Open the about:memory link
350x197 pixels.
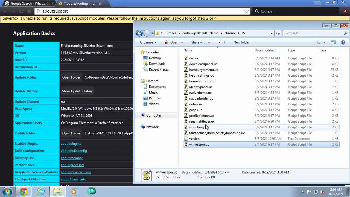[72, 158]
